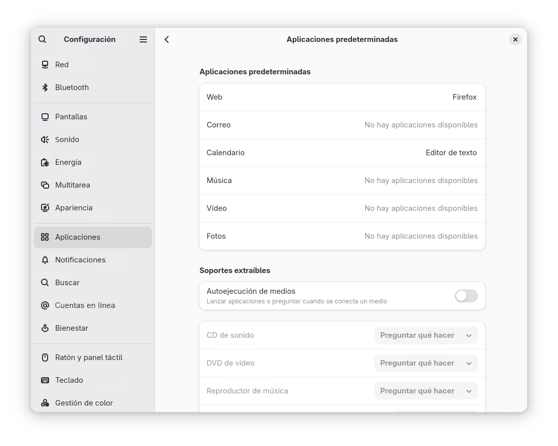Select the Multitarea windows icon
This screenshot has height=446, width=558.
pyautogui.click(x=45, y=185)
